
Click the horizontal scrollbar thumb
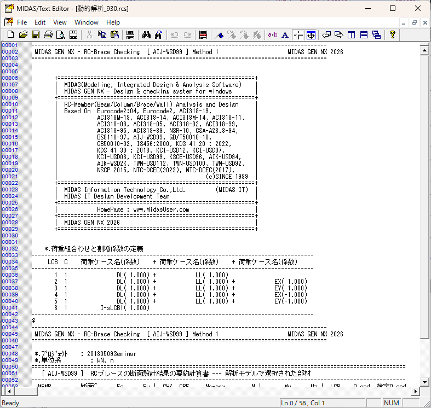[x=25, y=391]
